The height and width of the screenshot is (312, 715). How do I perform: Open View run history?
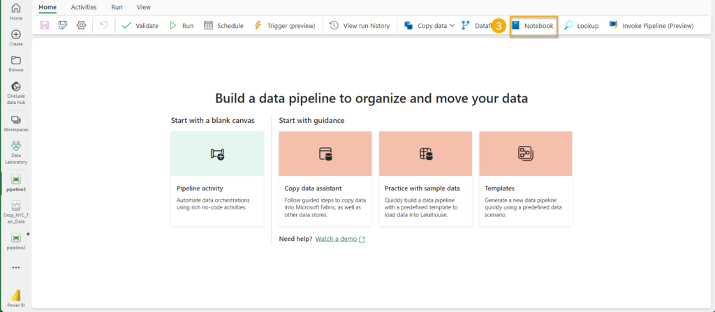(x=360, y=26)
